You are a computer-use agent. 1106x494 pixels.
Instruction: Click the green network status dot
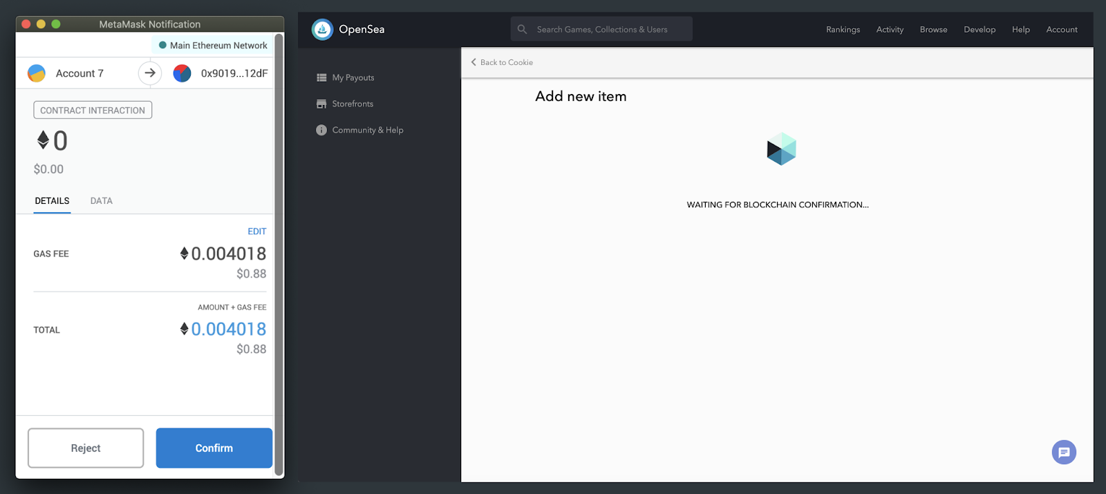(x=162, y=45)
